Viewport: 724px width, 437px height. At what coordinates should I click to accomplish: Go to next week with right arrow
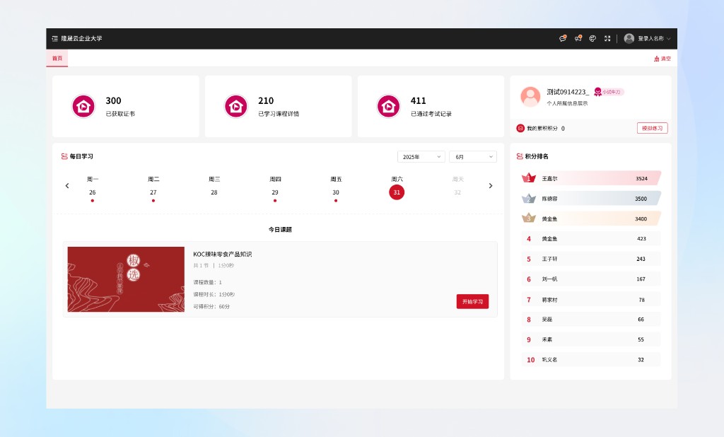(491, 186)
